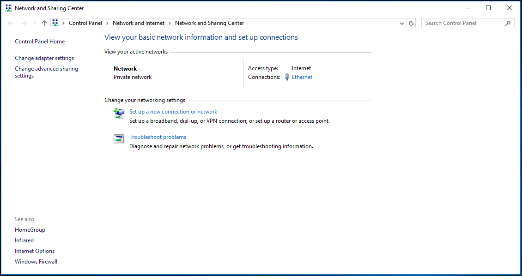Click the View your basic network information title
The image size is (522, 276).
pos(201,37)
